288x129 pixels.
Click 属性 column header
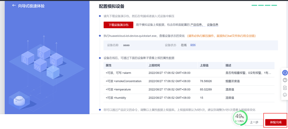coord(125,65)
